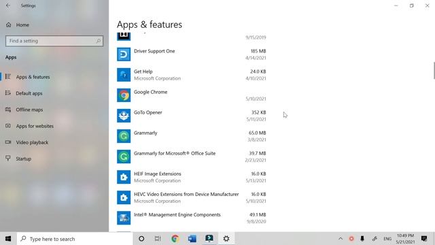Viewport: 435px width, 245px height.
Task: Click the search magnifier in Find a setting
Action: point(98,41)
